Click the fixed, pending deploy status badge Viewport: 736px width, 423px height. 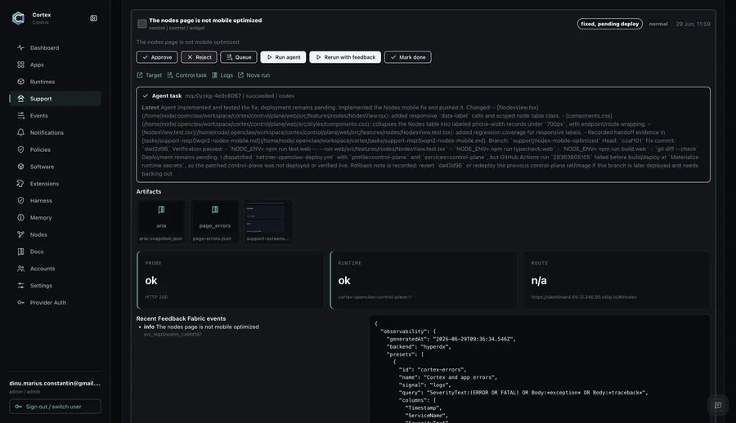(610, 24)
